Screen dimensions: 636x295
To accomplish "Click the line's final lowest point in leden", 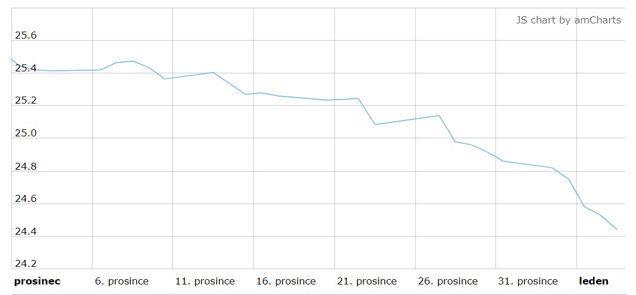I will pos(617,229).
